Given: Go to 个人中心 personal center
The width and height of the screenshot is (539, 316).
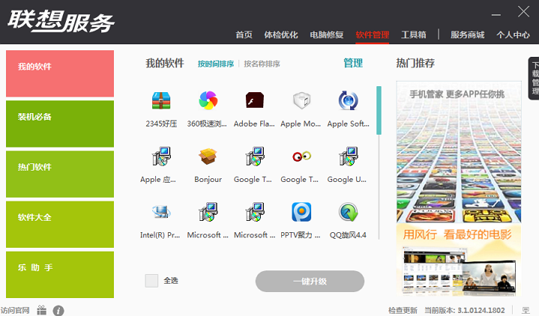Looking at the screenshot, I should (513, 34).
